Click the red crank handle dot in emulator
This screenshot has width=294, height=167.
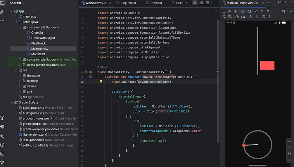(244, 145)
